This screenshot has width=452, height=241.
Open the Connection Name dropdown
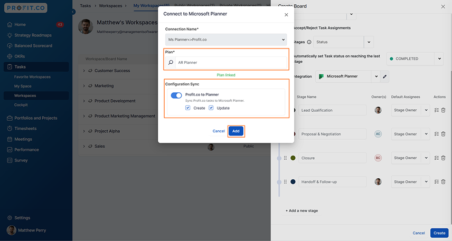coord(226,40)
